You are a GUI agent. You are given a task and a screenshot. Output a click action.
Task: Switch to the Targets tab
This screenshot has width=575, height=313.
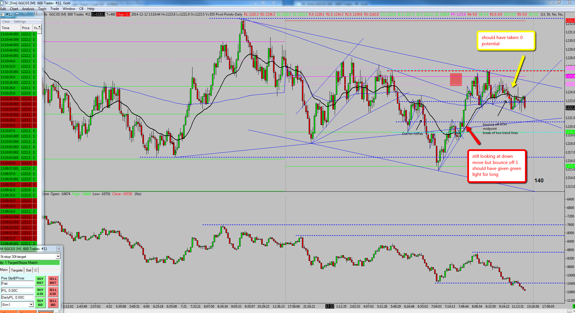17,270
